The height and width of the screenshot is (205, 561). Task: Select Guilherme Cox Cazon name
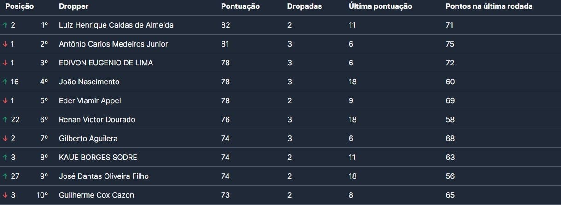96,195
